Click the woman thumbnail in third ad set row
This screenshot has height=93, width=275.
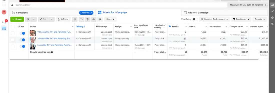[x=32, y=46]
